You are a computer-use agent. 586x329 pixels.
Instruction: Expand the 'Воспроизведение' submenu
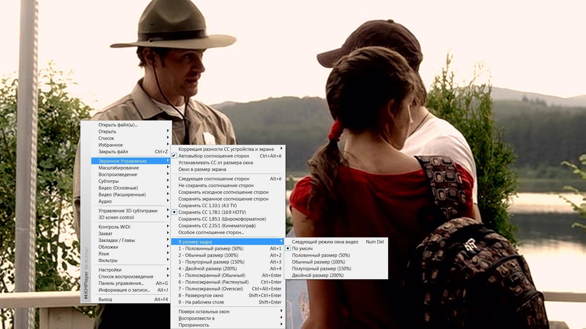coord(131,174)
